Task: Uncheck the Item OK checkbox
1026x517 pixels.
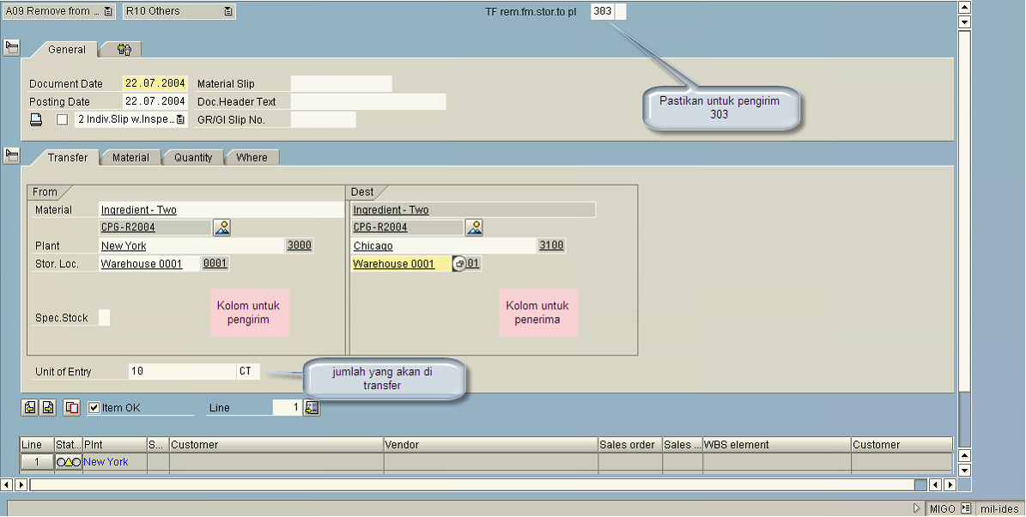Action: (x=94, y=408)
